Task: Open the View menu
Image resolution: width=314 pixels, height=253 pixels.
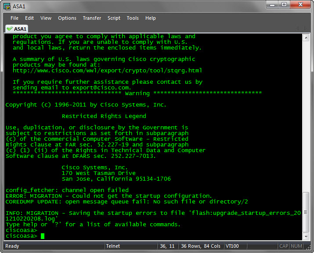Action: (46, 18)
